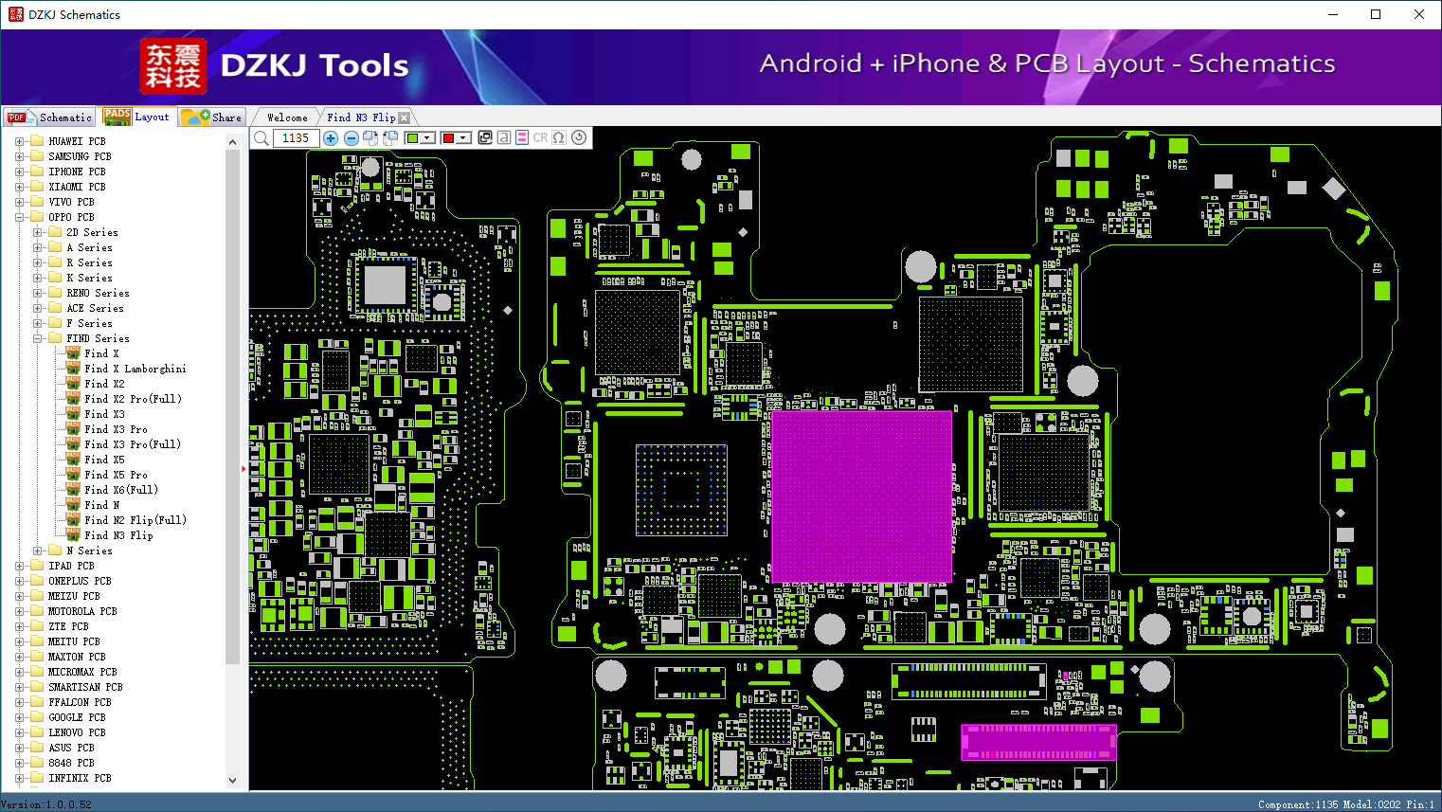Click the PADS icon beside Find X5

[x=73, y=460]
